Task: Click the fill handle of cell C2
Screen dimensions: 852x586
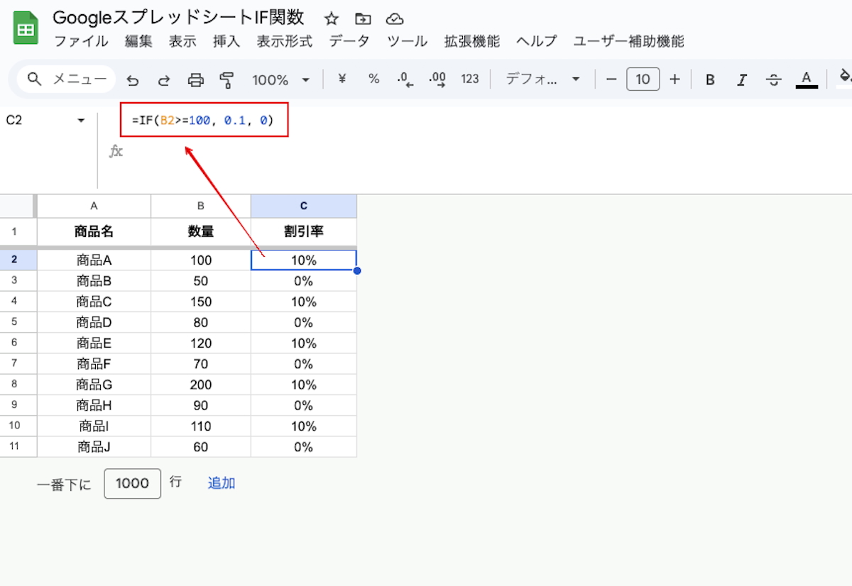Action: [356, 270]
